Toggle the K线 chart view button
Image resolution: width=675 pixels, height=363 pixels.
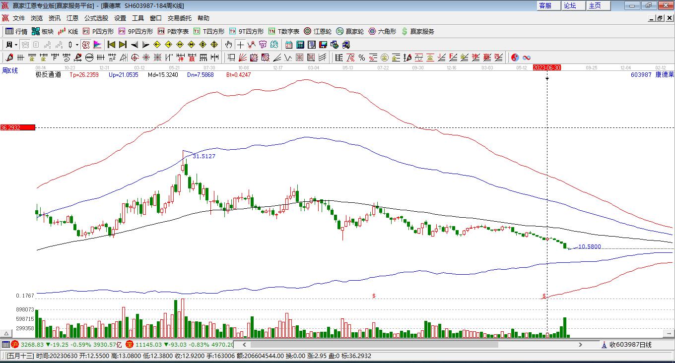click(68, 31)
